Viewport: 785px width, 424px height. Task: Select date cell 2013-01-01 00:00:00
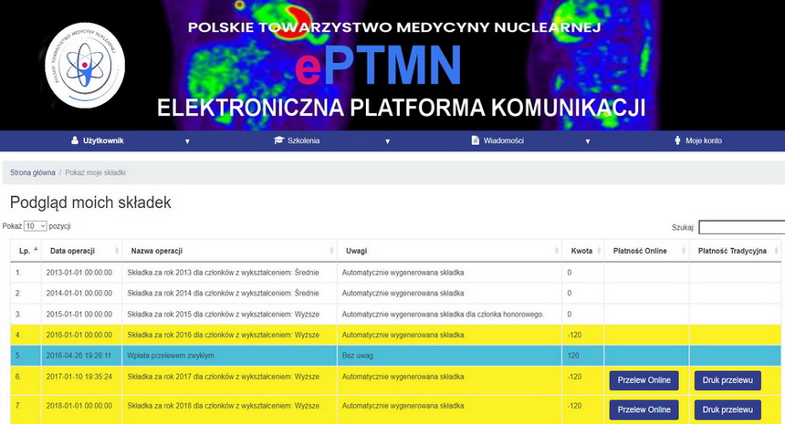(x=79, y=273)
